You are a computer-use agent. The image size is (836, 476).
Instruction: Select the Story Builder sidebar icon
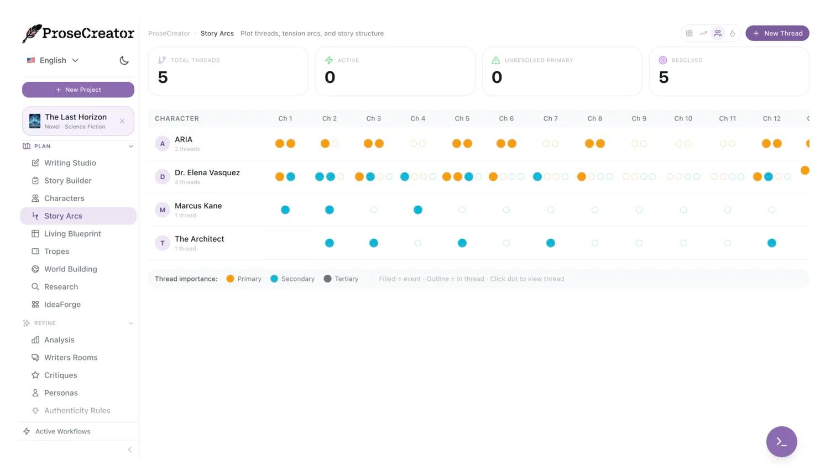[x=67, y=180]
